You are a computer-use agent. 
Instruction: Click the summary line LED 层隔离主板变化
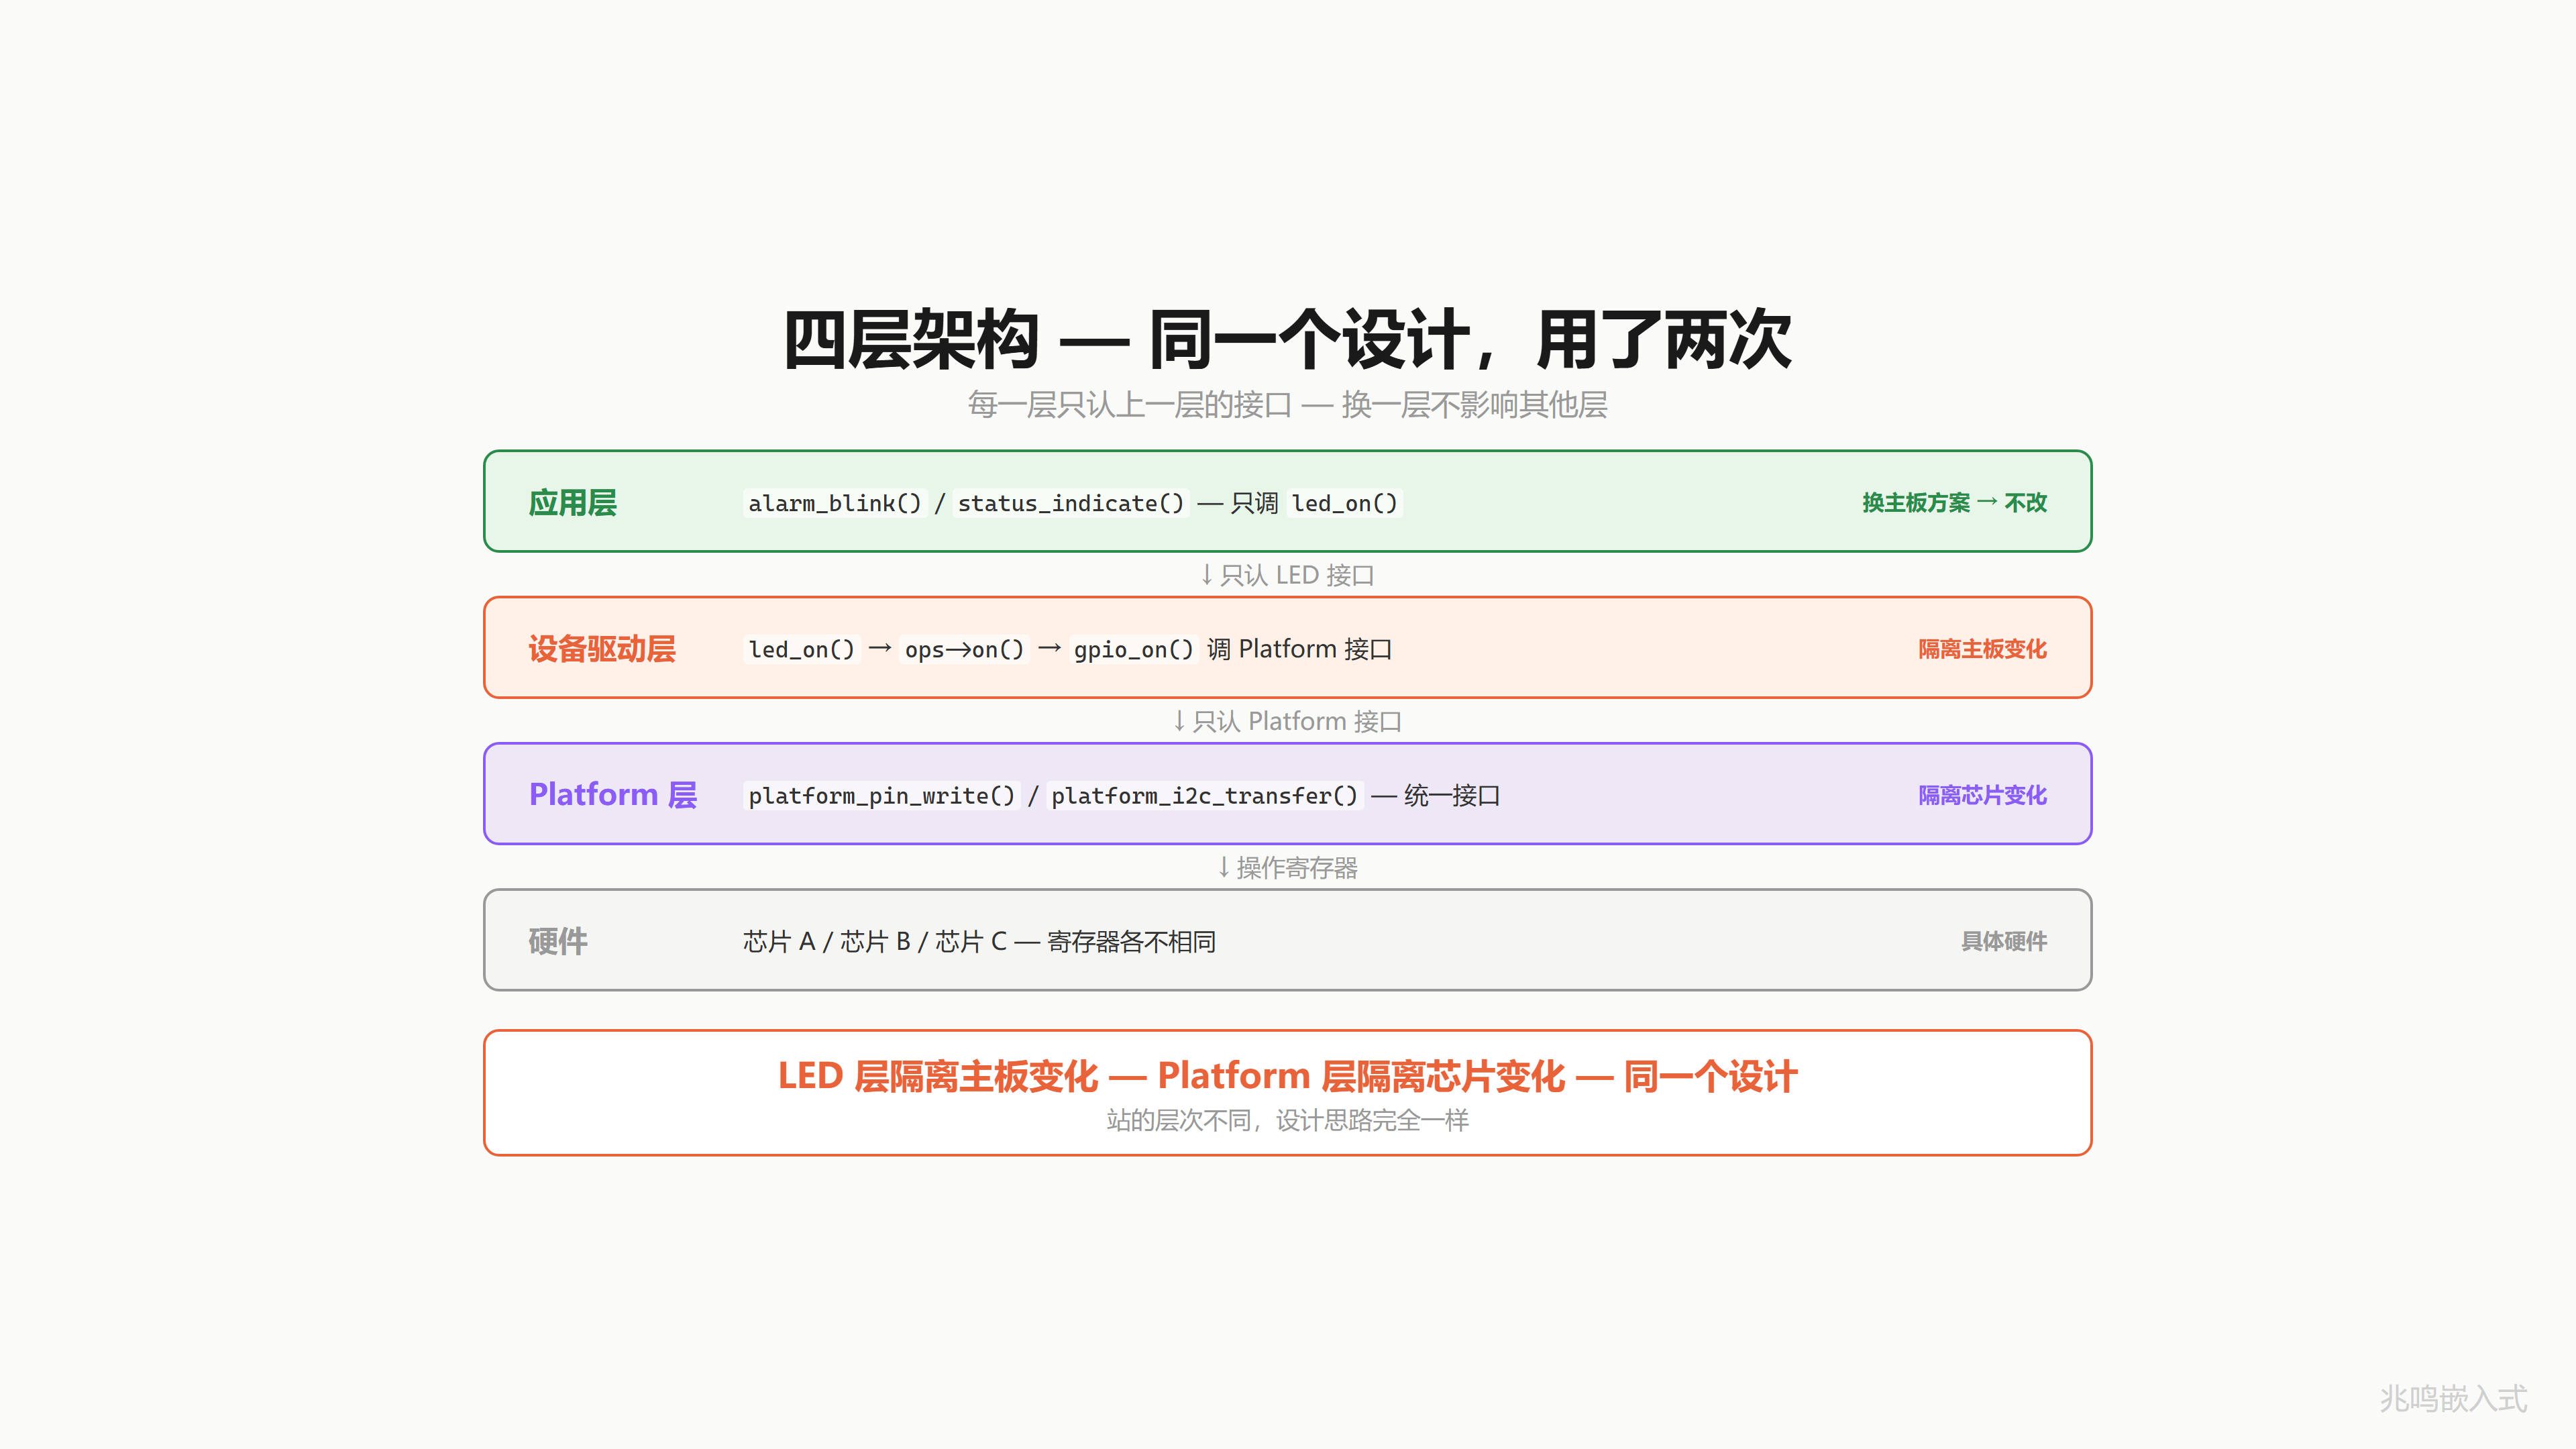(x=938, y=1076)
